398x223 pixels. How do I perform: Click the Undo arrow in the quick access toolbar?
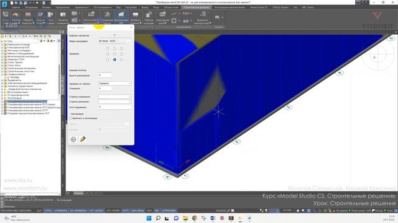[x=31, y=2]
